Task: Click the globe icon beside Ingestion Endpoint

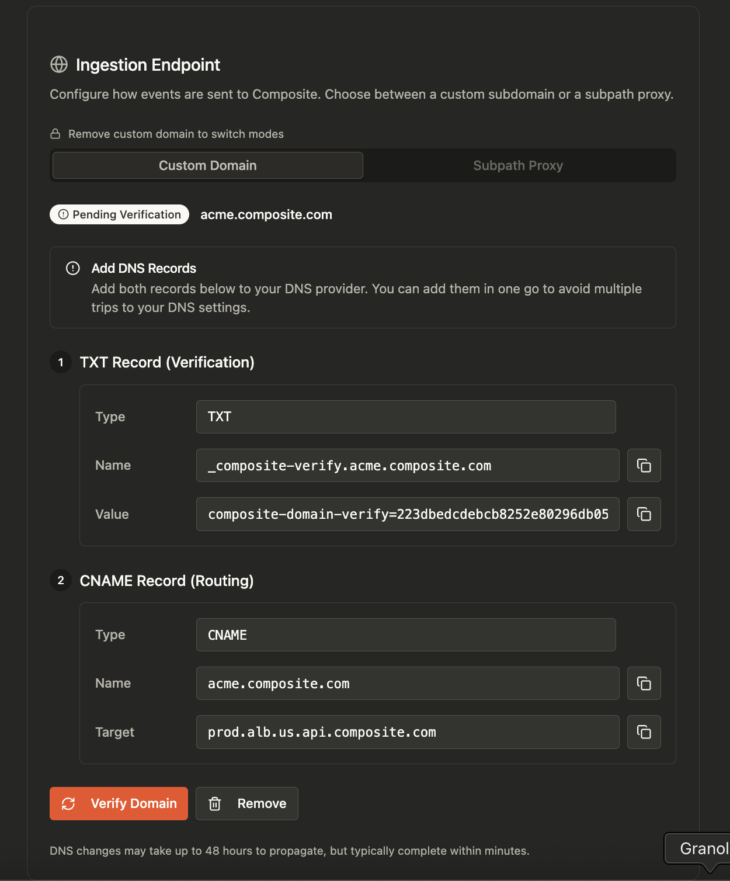Action: [59, 65]
